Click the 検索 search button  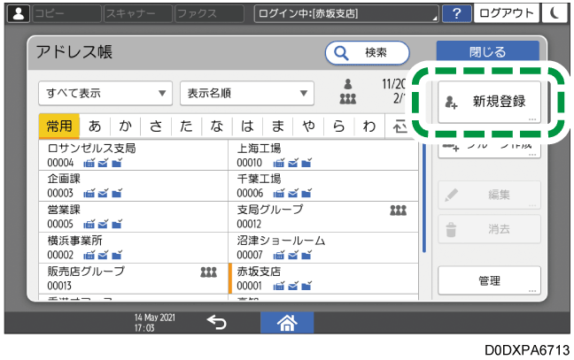(x=368, y=53)
